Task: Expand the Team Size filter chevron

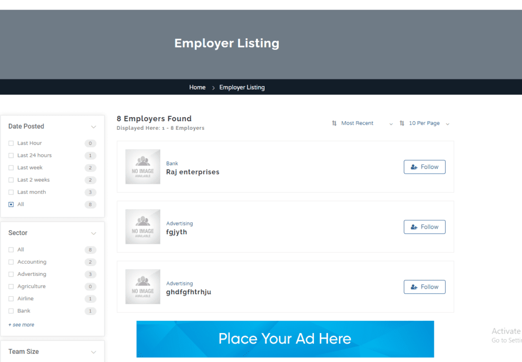Action: (x=93, y=352)
